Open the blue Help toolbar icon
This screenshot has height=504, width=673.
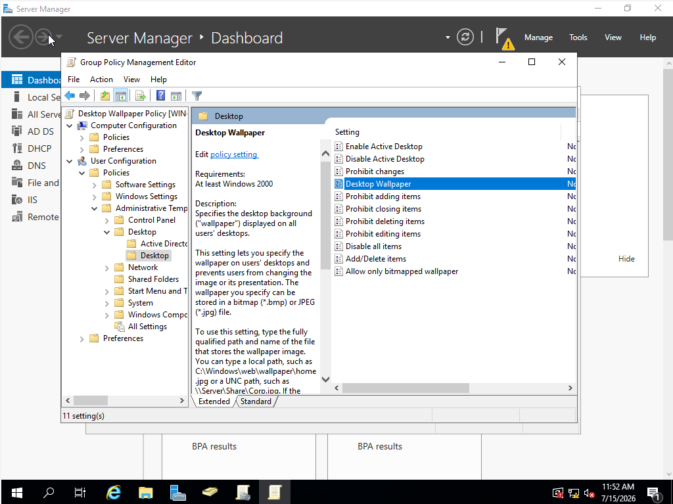[x=160, y=95]
